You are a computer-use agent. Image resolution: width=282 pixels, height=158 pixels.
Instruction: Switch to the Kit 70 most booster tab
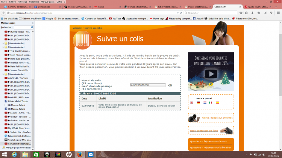(x=168, y=7)
